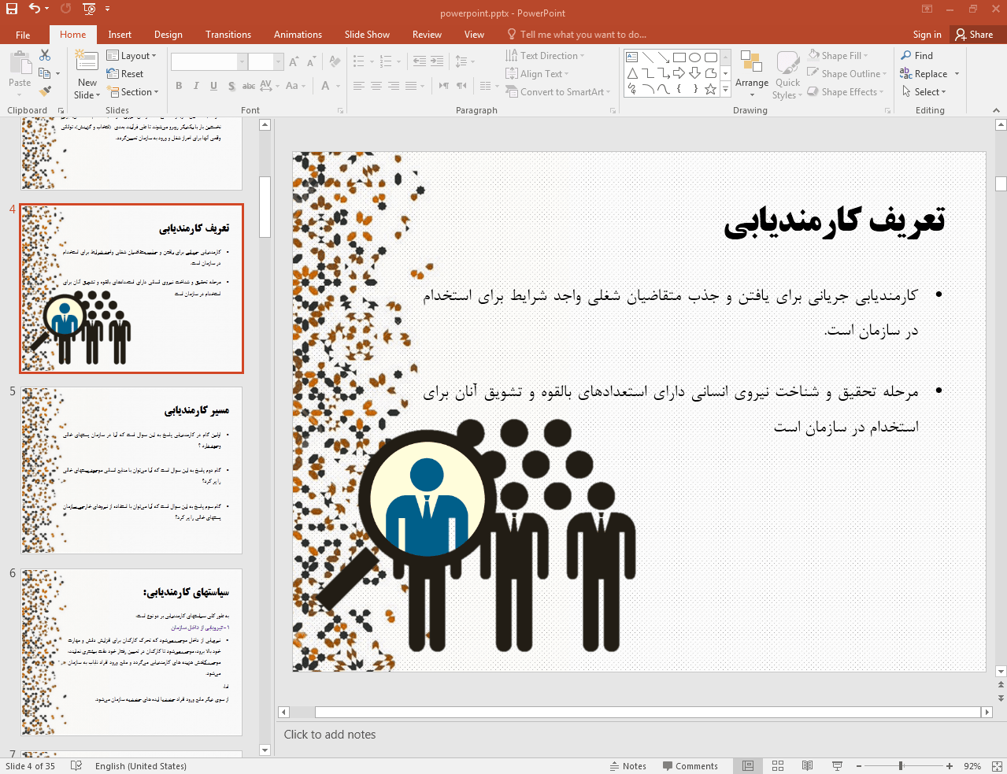Choose the oval shape from the gallery

coord(694,57)
